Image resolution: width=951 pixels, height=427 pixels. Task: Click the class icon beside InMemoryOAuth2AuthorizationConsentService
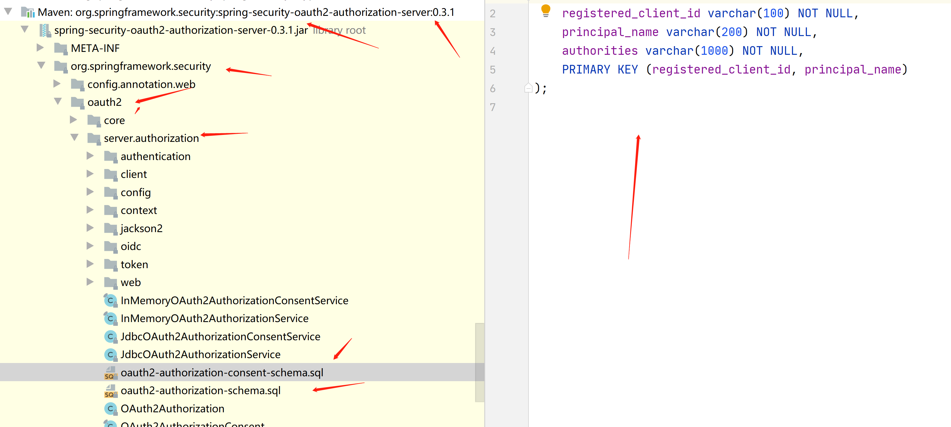[110, 301]
